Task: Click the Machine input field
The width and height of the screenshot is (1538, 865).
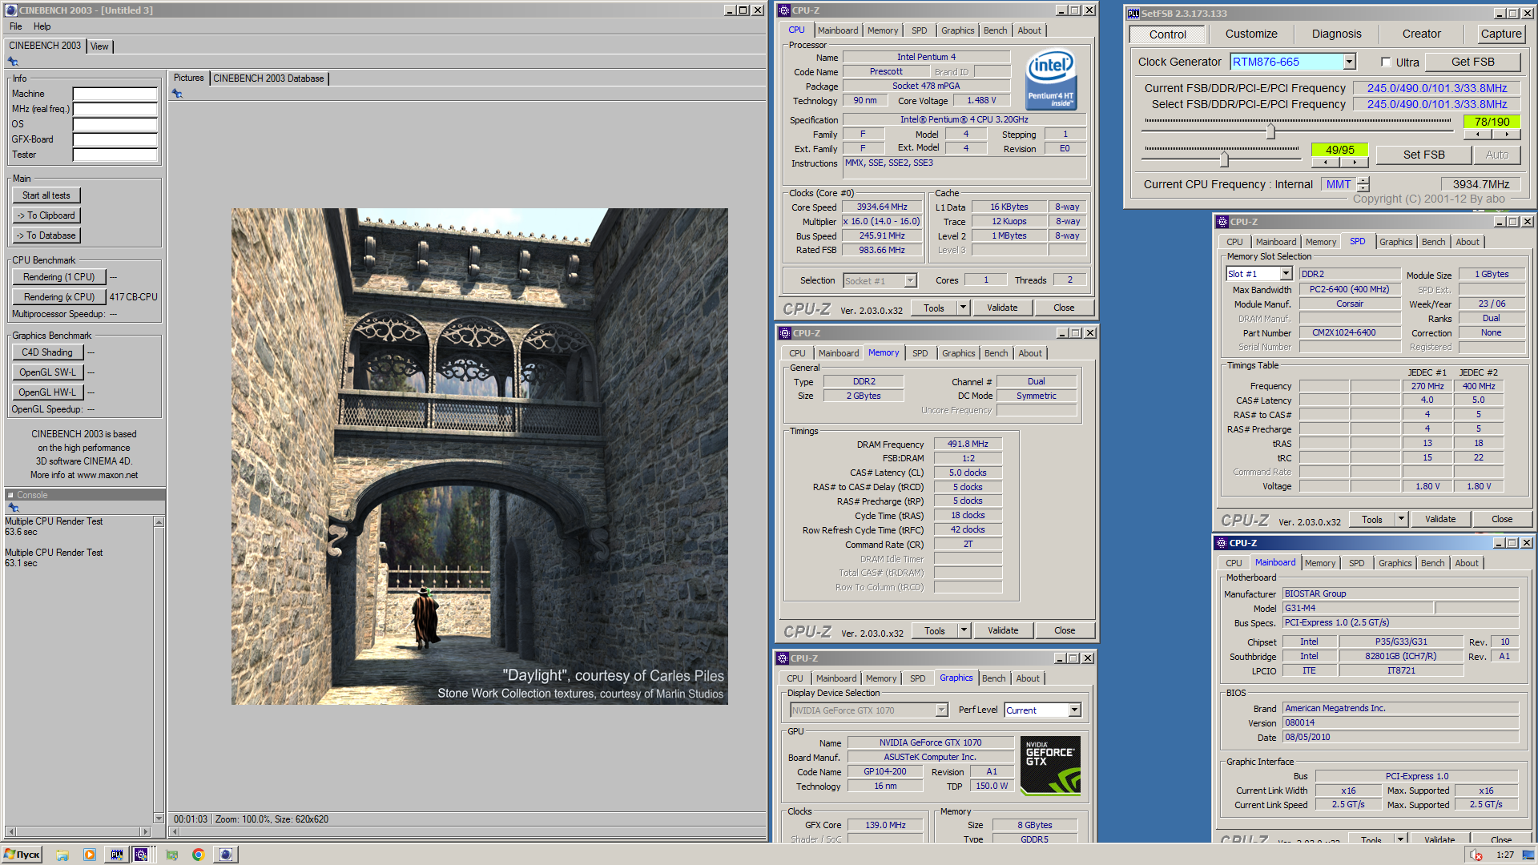Action: pyautogui.click(x=115, y=94)
